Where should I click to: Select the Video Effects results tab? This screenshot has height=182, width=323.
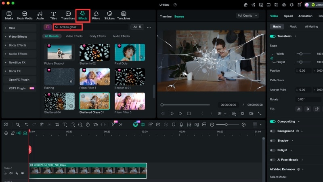(74, 36)
